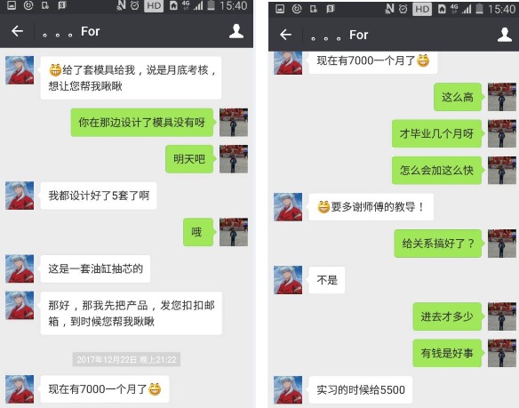Tap the battery icon in right status bar
Image resolution: width=519 pixels, height=408 pixels.
479,9
